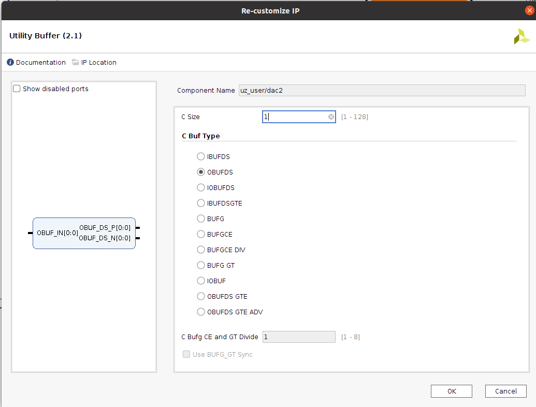Choose the BUFG GT option
The width and height of the screenshot is (536, 407).
pyautogui.click(x=201, y=265)
